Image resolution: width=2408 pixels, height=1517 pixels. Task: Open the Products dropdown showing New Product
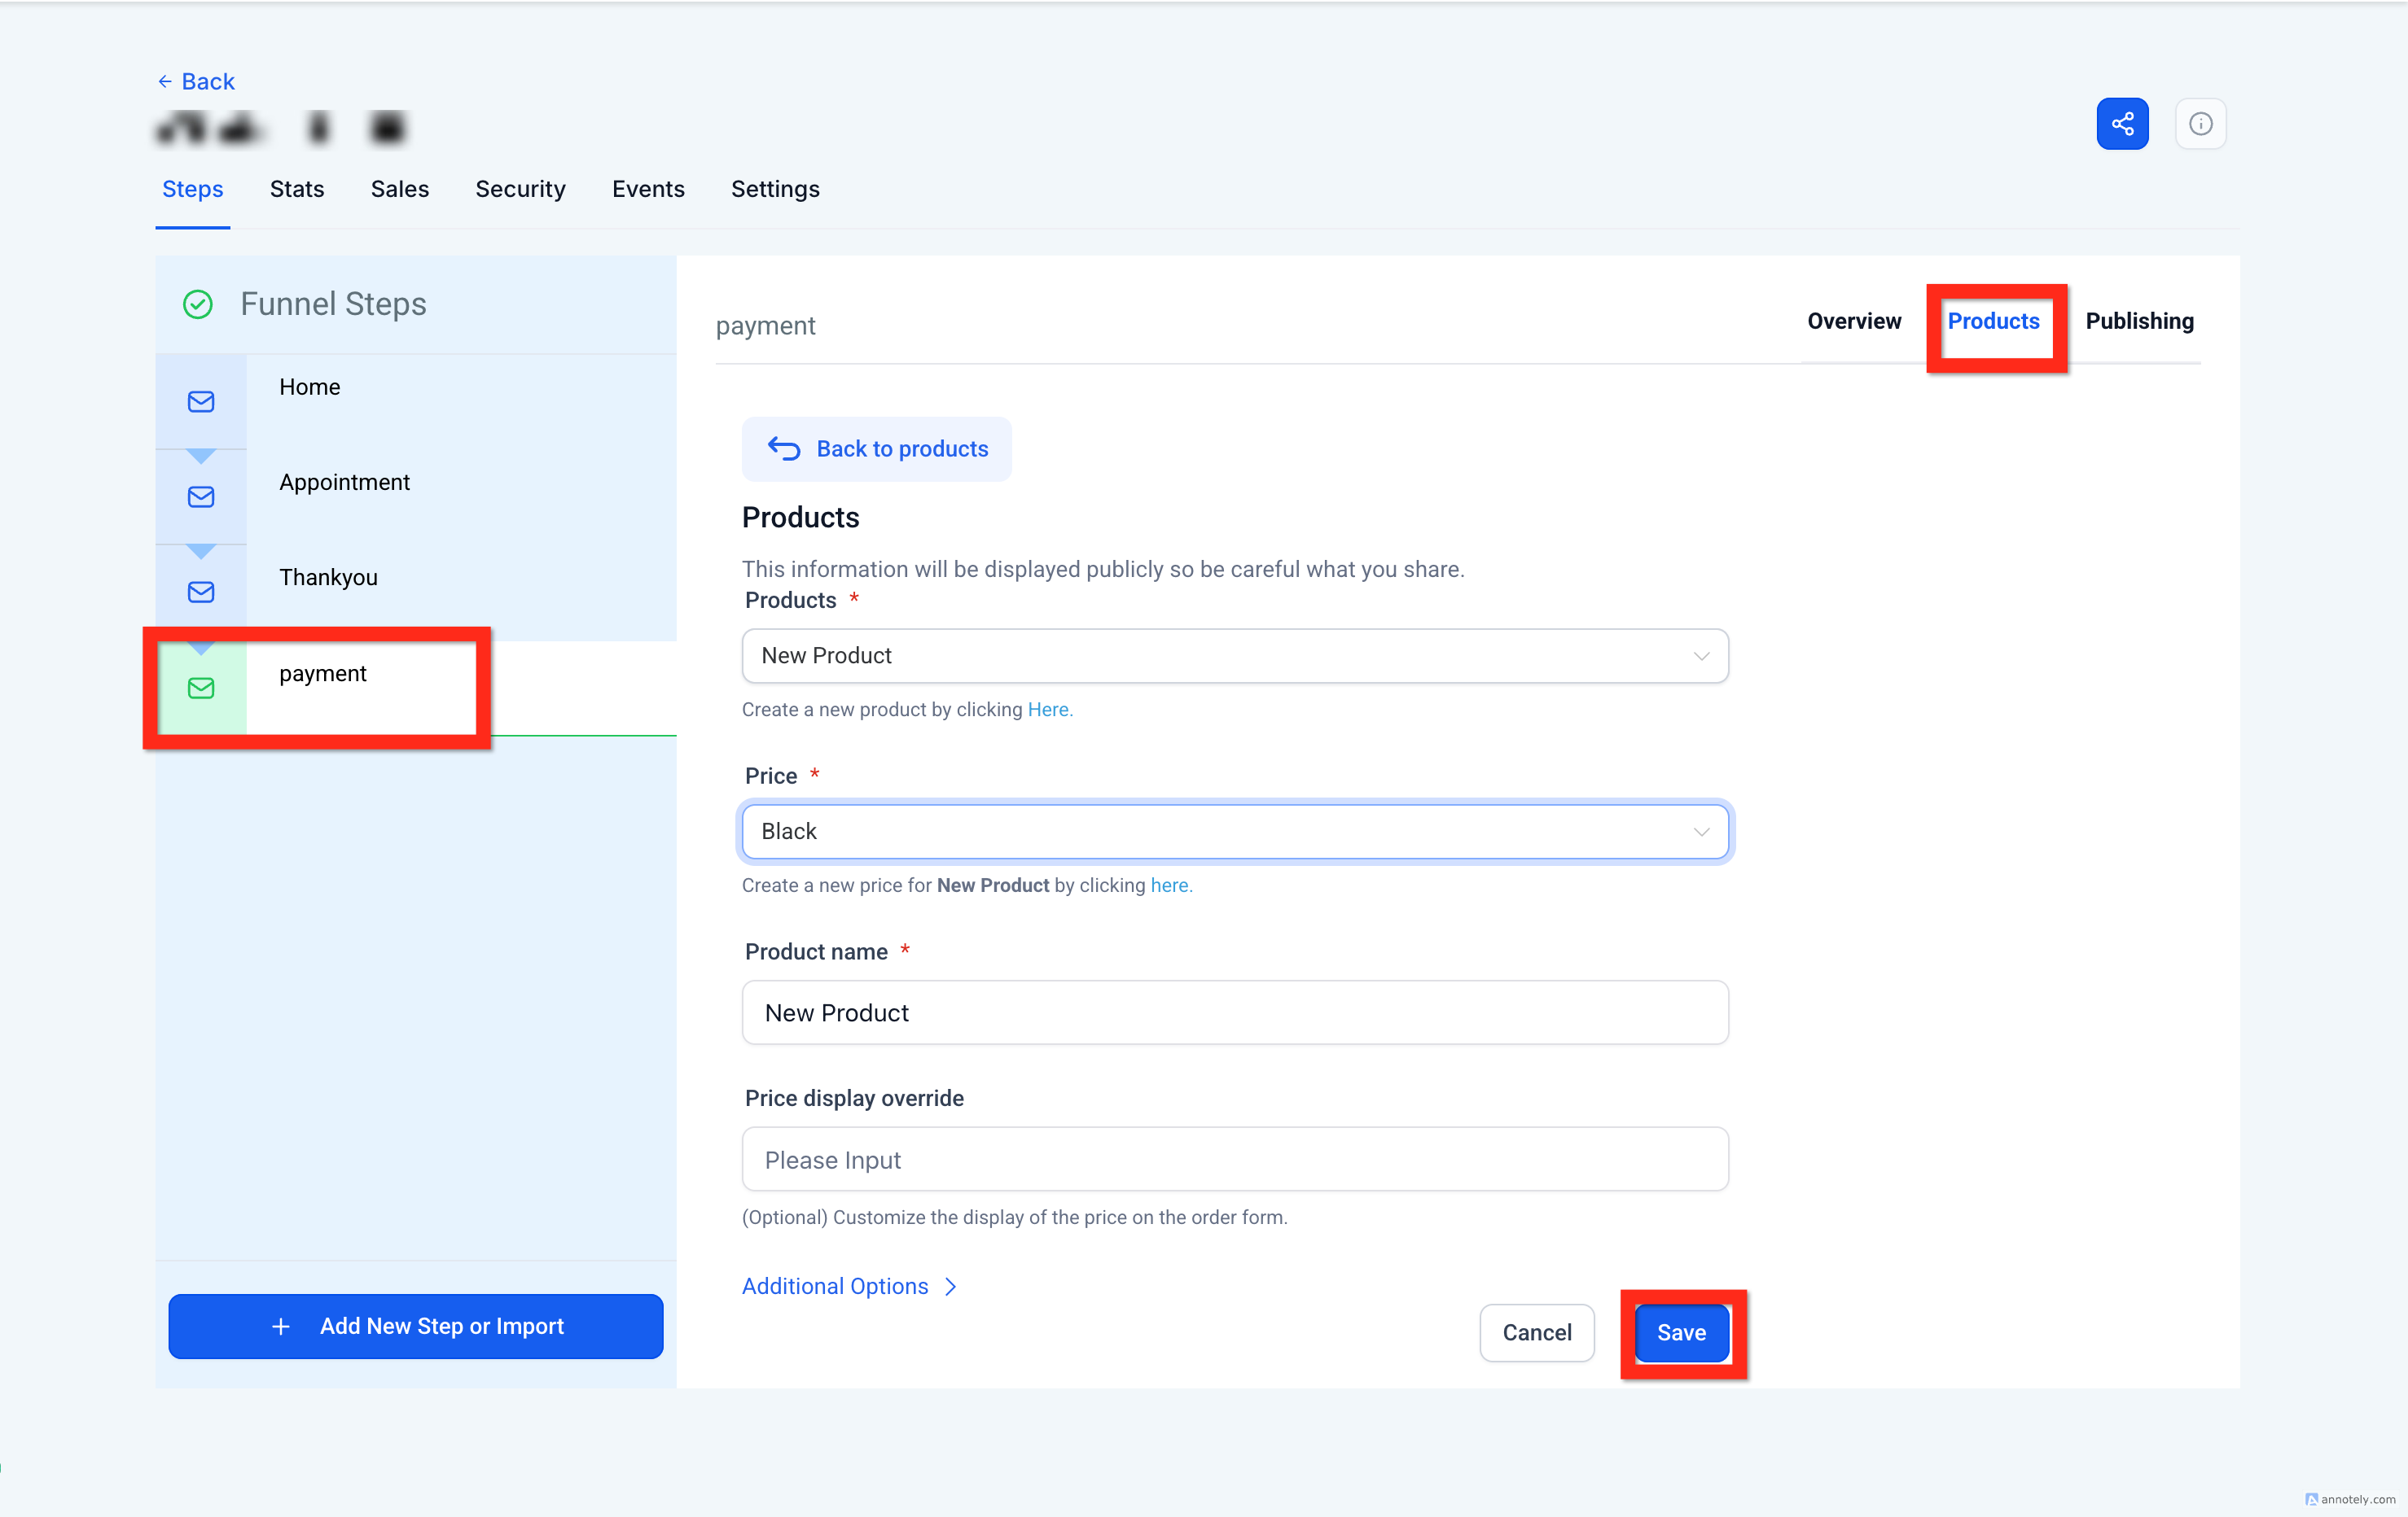pos(1234,656)
